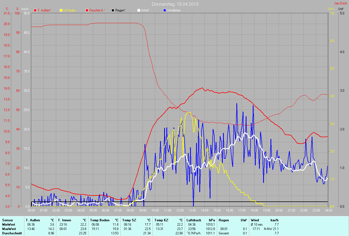
Task: Click the Temp Boden average '13.53'
Action: pos(115,233)
